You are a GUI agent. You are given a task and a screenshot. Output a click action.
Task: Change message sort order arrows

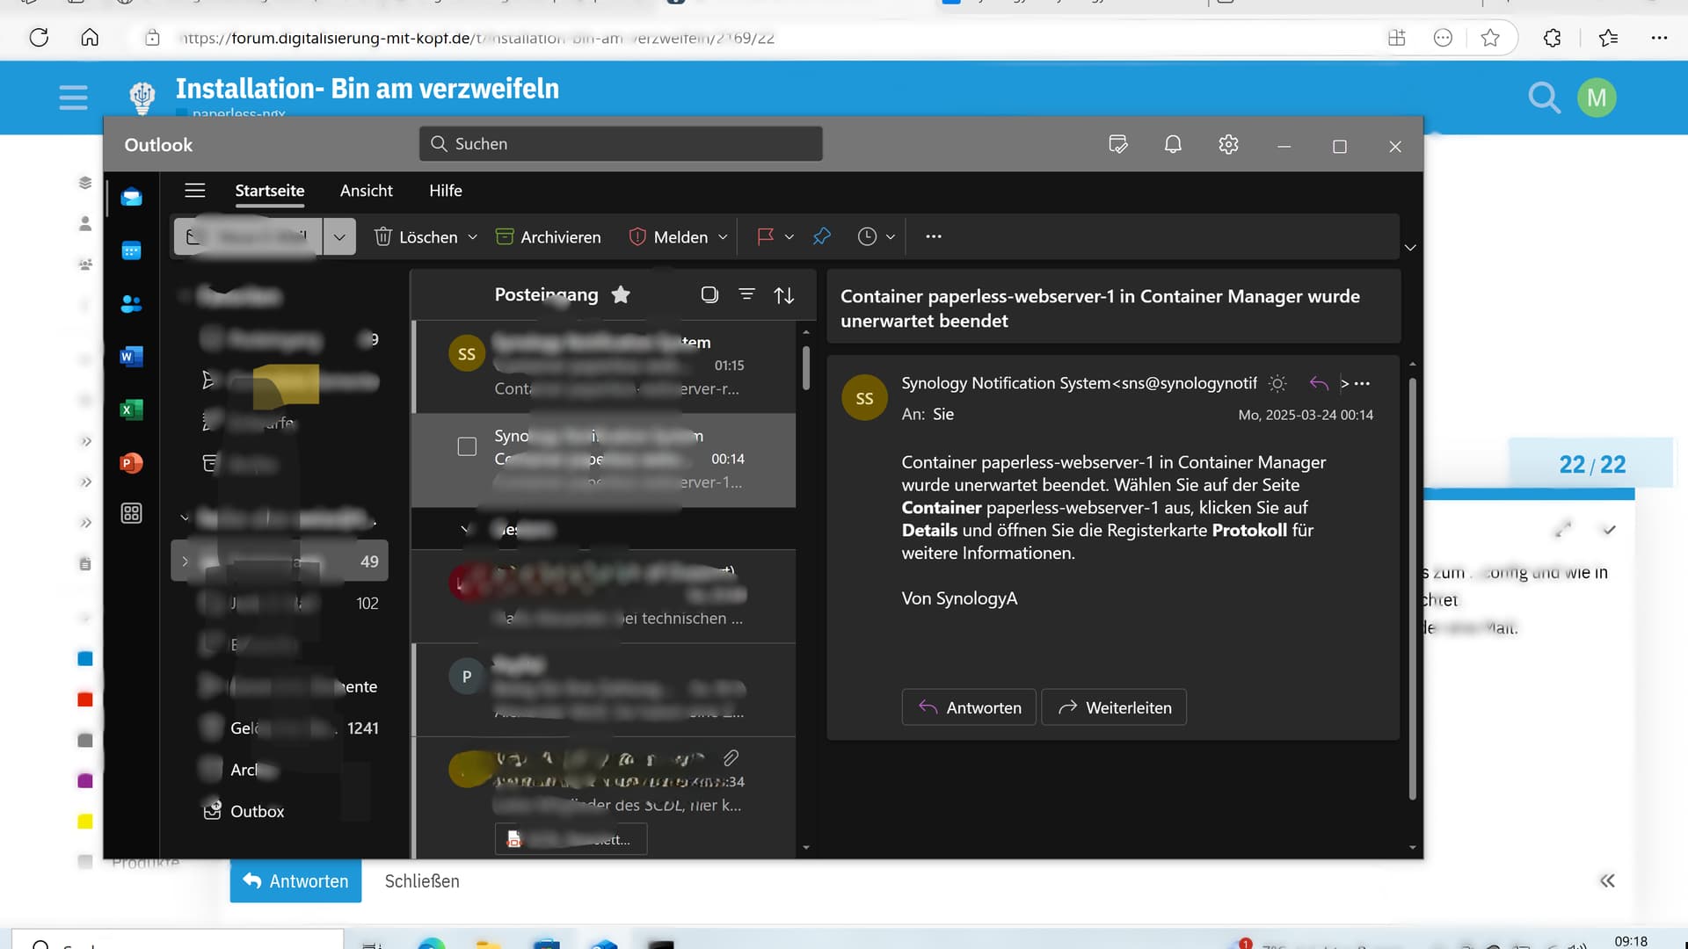click(x=784, y=295)
